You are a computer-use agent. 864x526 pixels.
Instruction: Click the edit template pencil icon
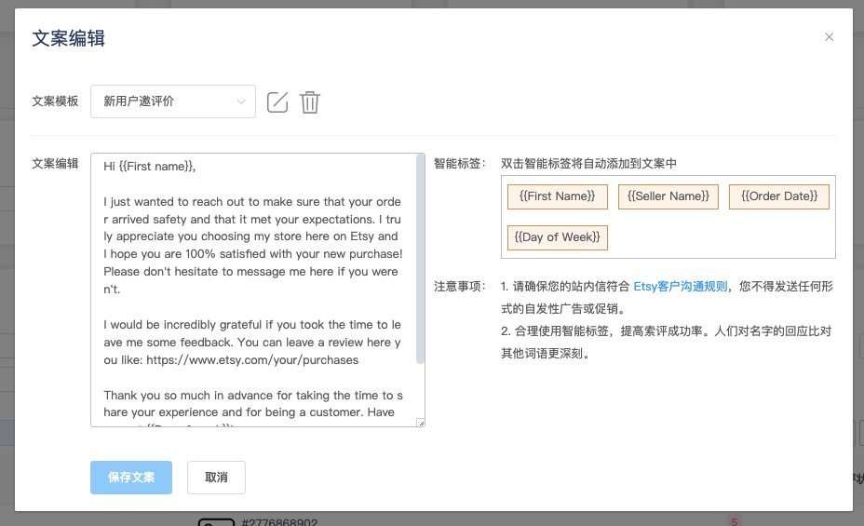coord(277,102)
